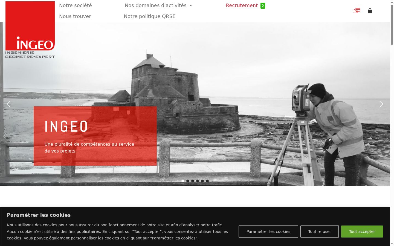The width and height of the screenshot is (394, 246).
Task: Click the red INGEO slide caption box
Action: [x=95, y=136]
